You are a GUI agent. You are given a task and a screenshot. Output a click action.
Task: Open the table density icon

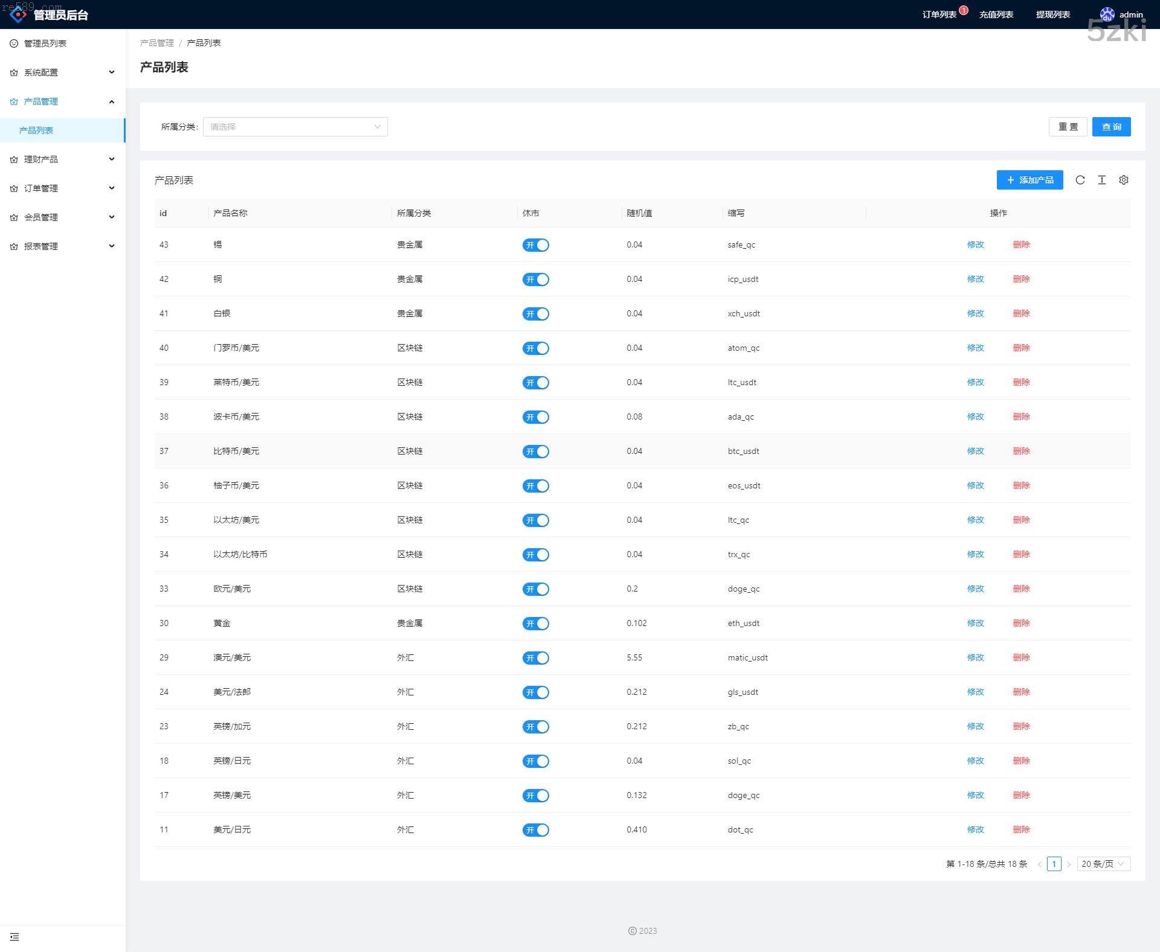coord(1102,180)
